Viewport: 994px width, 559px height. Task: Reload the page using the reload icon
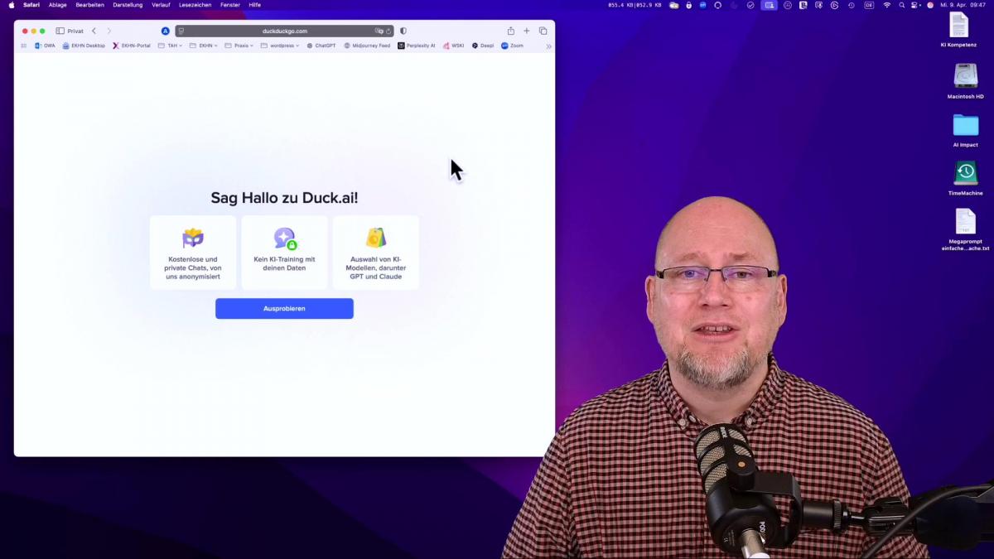(388, 31)
